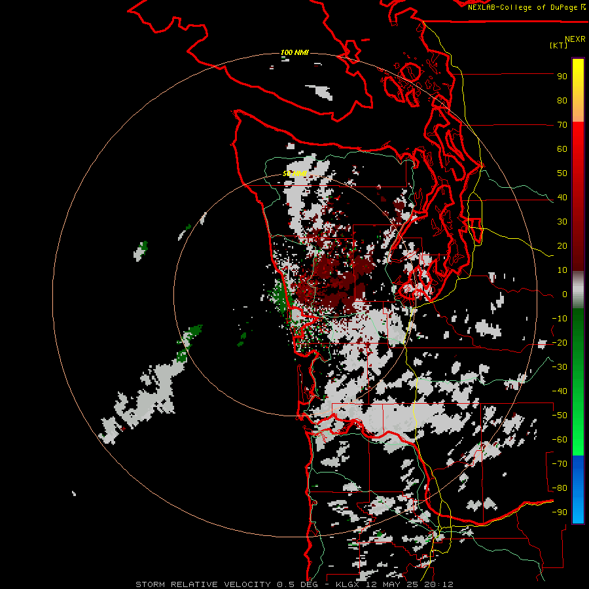
Task: Click the -40 value on the velocity scale
Action: [560, 391]
